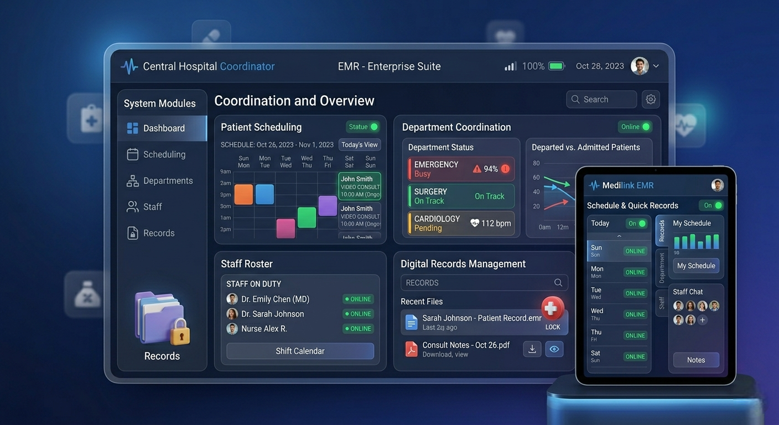The height and width of the screenshot is (425, 779).
Task: Select the orange appointment block
Action: click(x=243, y=194)
